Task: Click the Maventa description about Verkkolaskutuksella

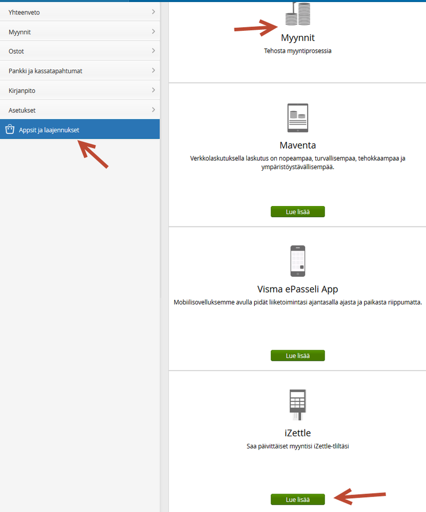Action: pos(298,162)
